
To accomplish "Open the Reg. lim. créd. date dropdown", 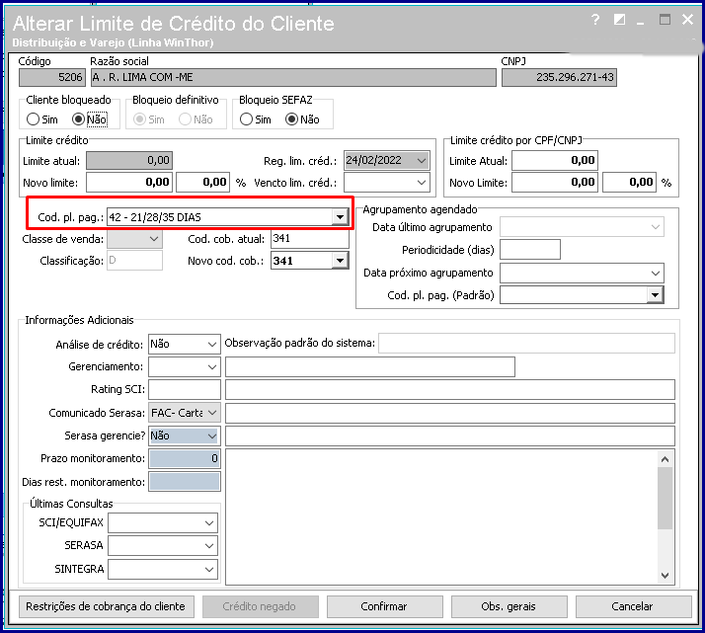I will (x=422, y=161).
